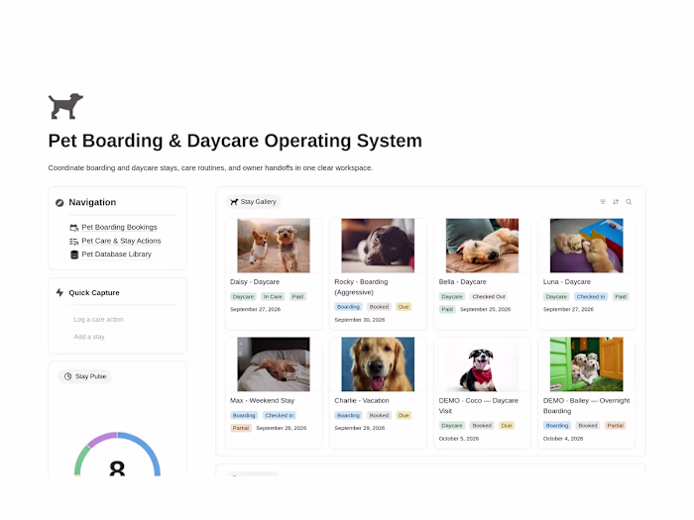The height and width of the screenshot is (520, 694).
Task: Click the September 29, 2026 date on Charlie's card
Action: coord(359,428)
